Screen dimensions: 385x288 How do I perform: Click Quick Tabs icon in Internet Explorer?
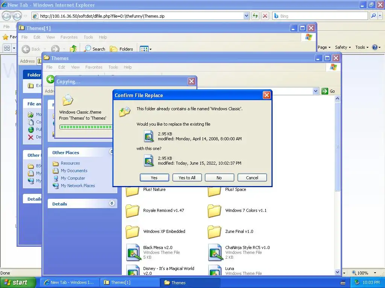tap(7, 48)
